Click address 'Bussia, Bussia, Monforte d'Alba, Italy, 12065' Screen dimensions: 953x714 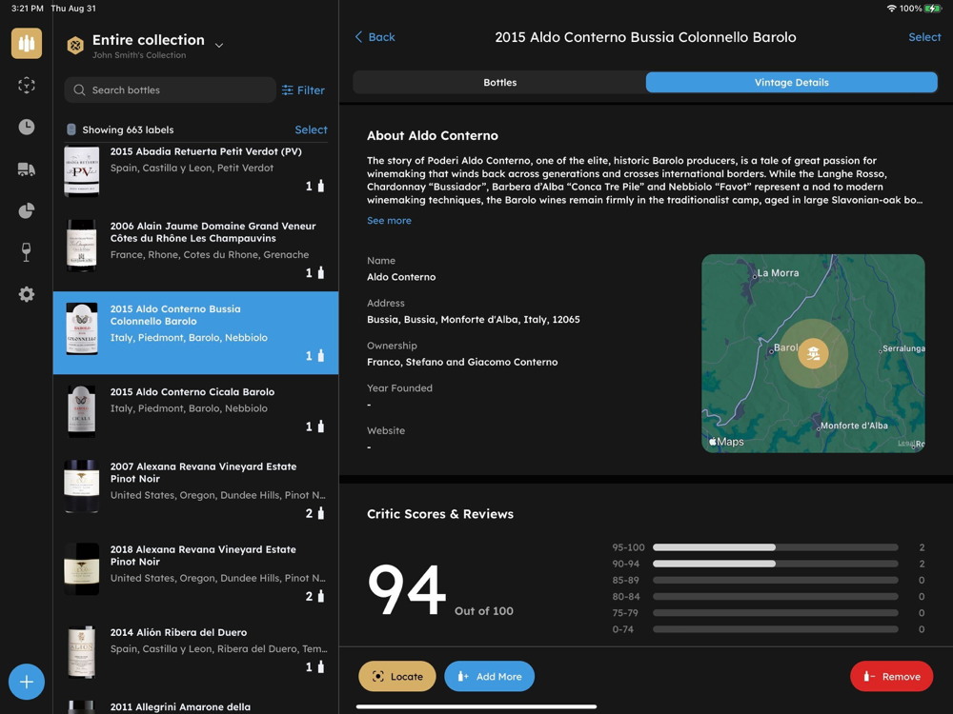(473, 319)
